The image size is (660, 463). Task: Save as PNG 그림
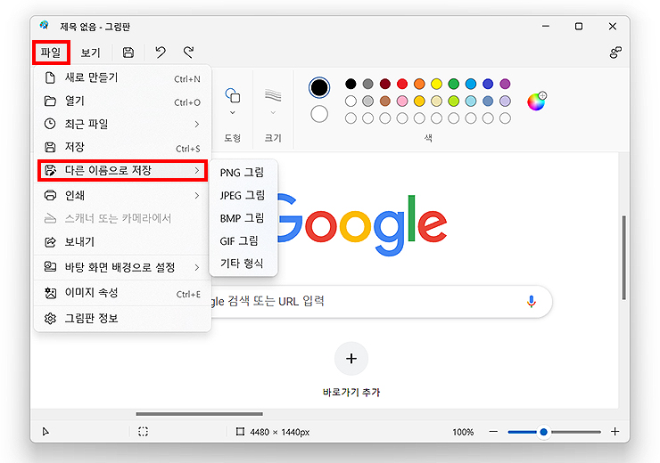point(243,173)
